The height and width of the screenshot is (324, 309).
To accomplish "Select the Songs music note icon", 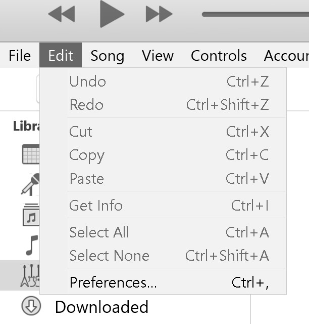I will coord(32,245).
